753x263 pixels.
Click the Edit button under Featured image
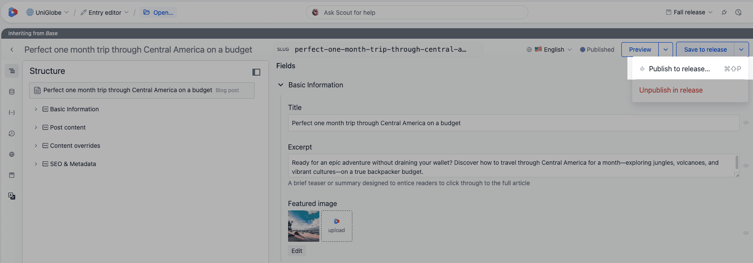pos(297,251)
